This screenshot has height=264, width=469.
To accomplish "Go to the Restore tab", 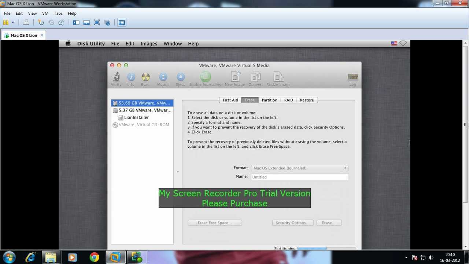I will (x=307, y=100).
